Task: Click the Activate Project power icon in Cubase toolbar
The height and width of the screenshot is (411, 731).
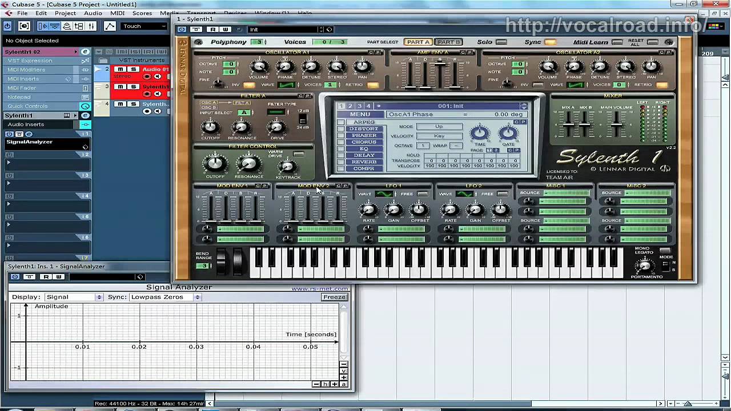Action: tap(7, 26)
